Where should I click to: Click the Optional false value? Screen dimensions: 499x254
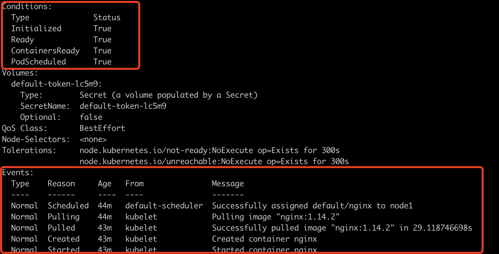tap(91, 117)
